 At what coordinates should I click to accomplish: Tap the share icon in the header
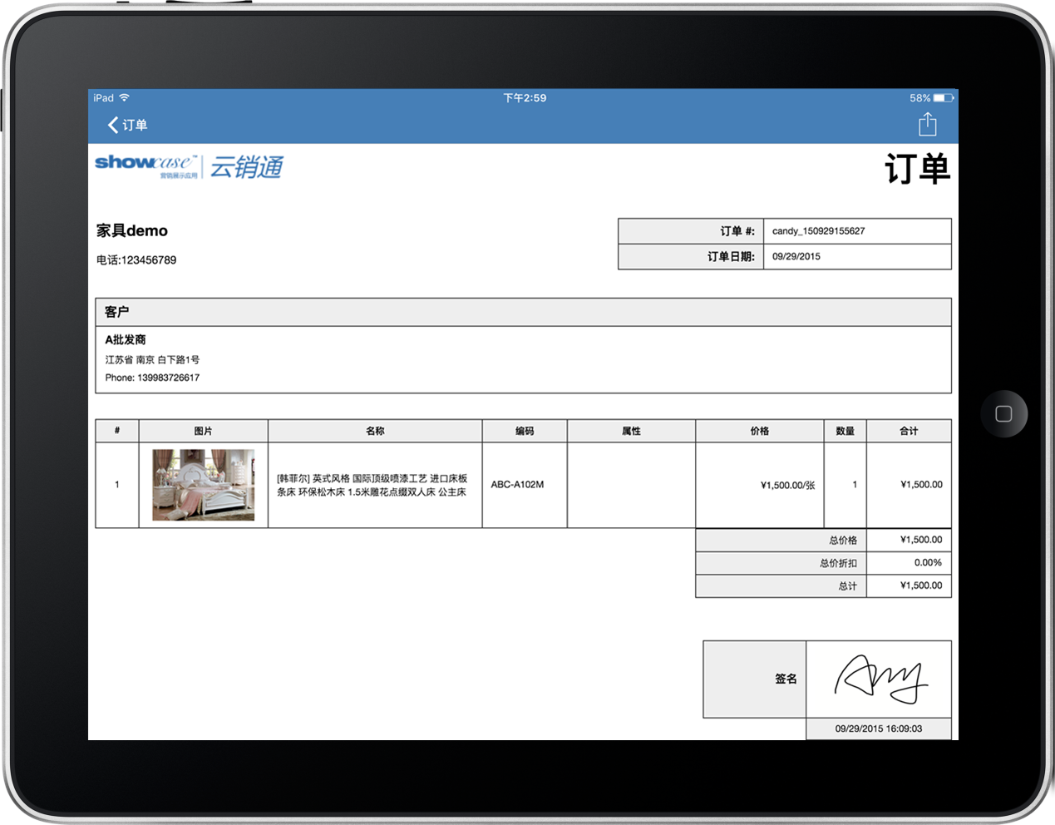click(928, 125)
